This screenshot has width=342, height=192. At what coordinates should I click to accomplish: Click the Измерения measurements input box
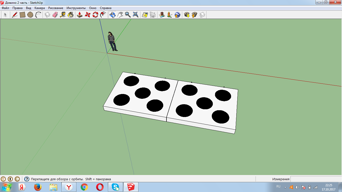[316, 179]
